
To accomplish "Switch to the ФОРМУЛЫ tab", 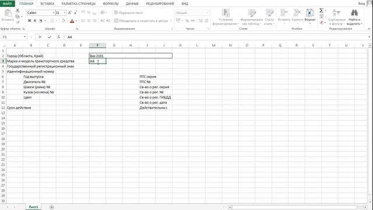I will point(110,3).
